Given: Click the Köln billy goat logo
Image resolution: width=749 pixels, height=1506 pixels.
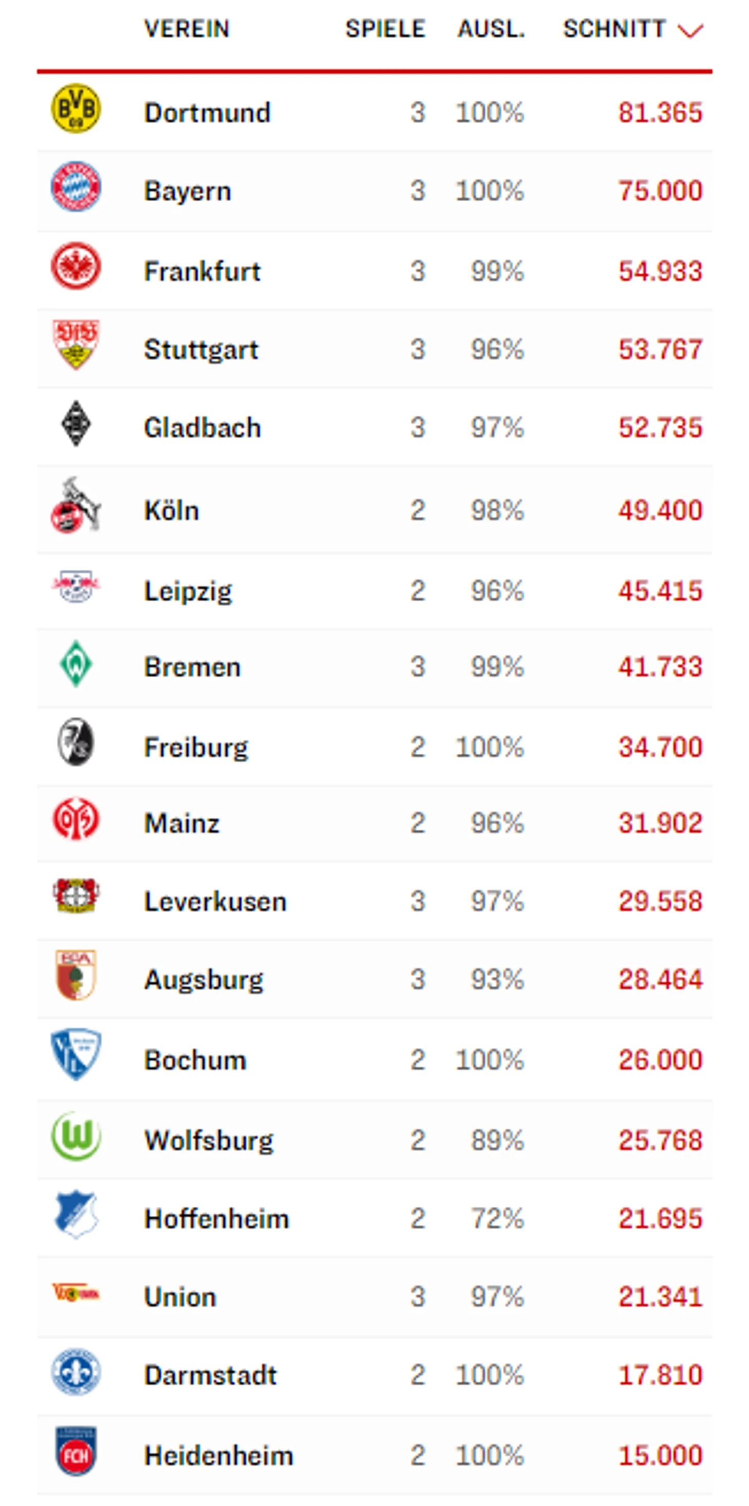Looking at the screenshot, I should point(76,506).
